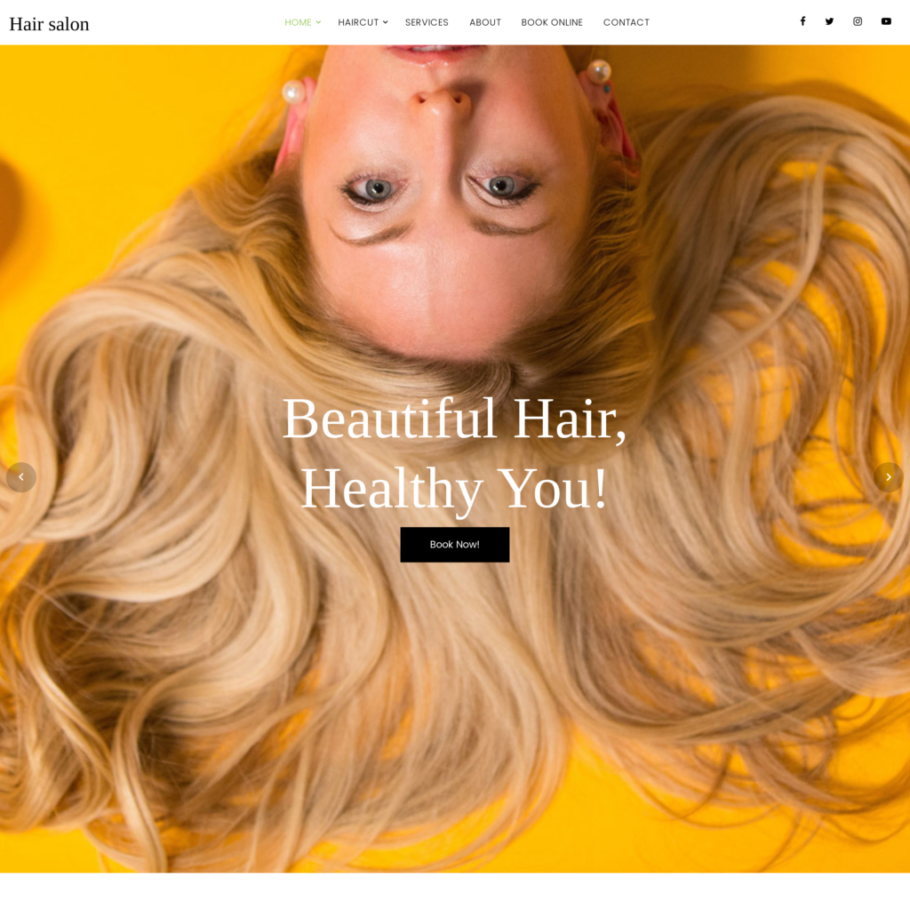910x910 pixels.
Task: Select CONTACT in the navigation bar
Action: (x=626, y=22)
